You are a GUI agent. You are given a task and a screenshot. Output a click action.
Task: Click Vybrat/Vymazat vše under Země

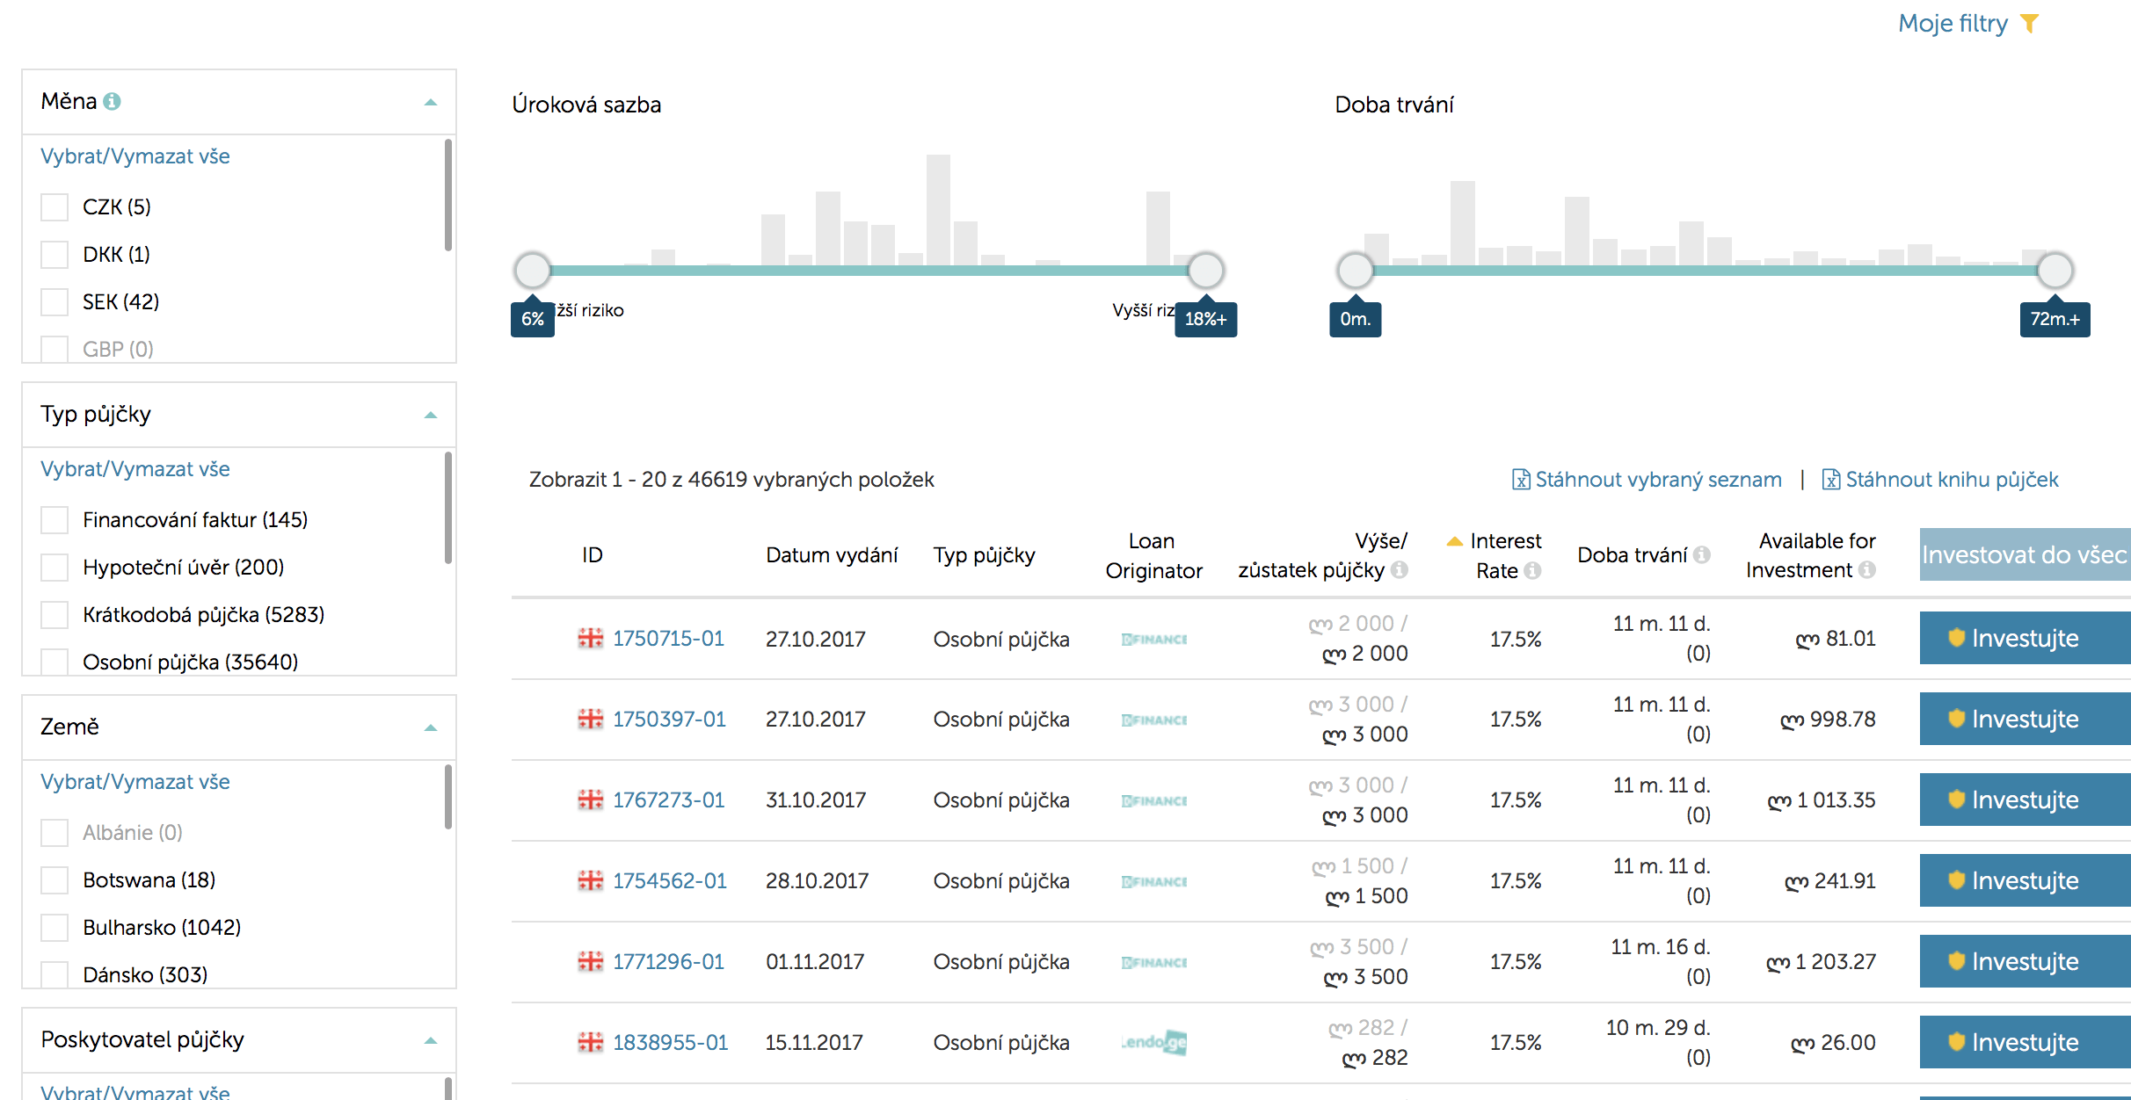pos(135,782)
